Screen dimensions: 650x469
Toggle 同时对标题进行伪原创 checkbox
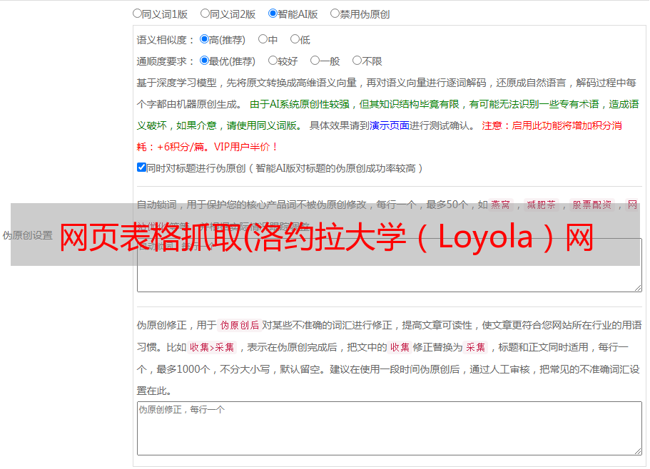(141, 167)
